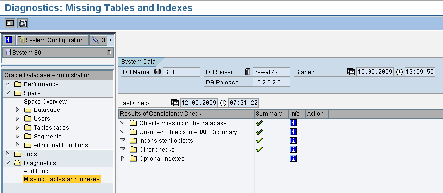This screenshot has height=193, width=443.
Task: Collapse Other checks node
Action: click(123, 149)
